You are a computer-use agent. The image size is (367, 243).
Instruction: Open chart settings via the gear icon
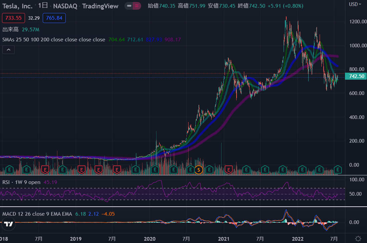tap(358, 239)
